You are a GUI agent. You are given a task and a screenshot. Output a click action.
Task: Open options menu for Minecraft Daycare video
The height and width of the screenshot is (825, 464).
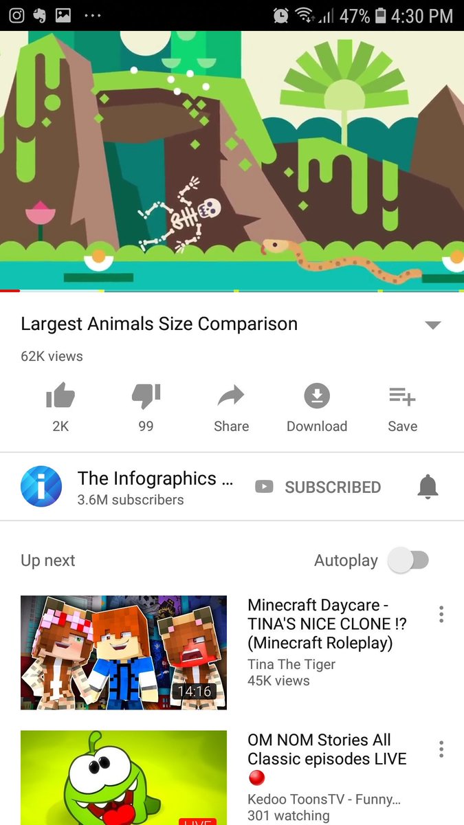coord(441,614)
